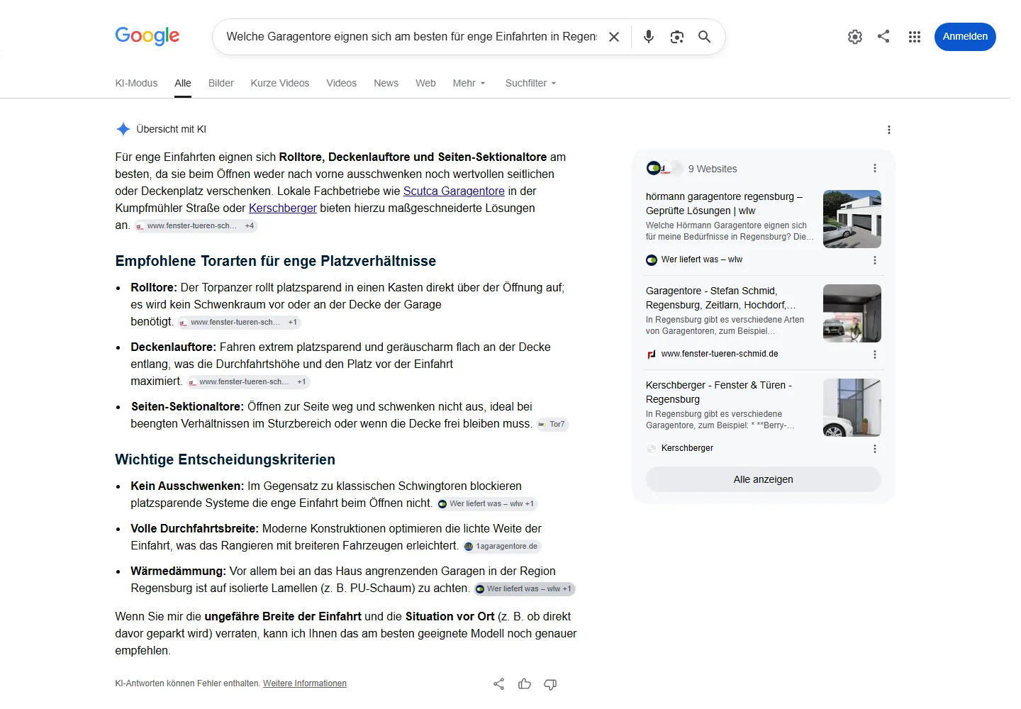Screen dimensions: 1021x709
Task: Click into the Google search input field
Action: (x=411, y=37)
